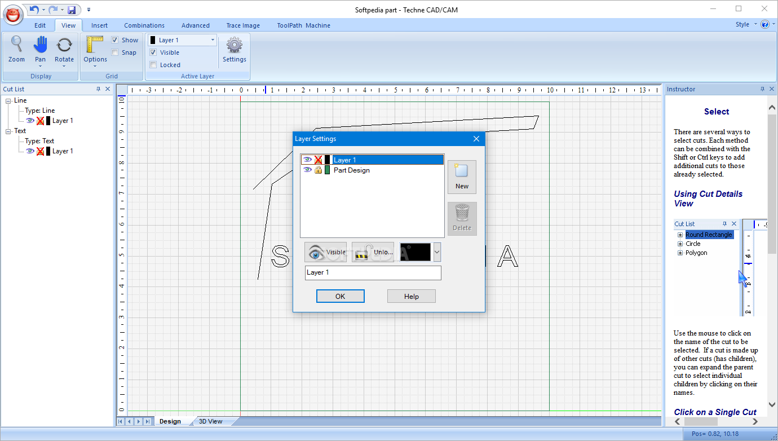Select the Design sheet tab

click(x=170, y=421)
